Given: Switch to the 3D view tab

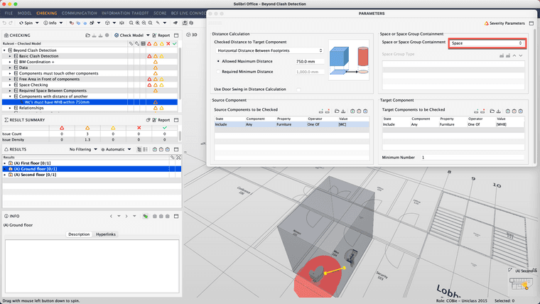Looking at the screenshot, I should point(192,35).
